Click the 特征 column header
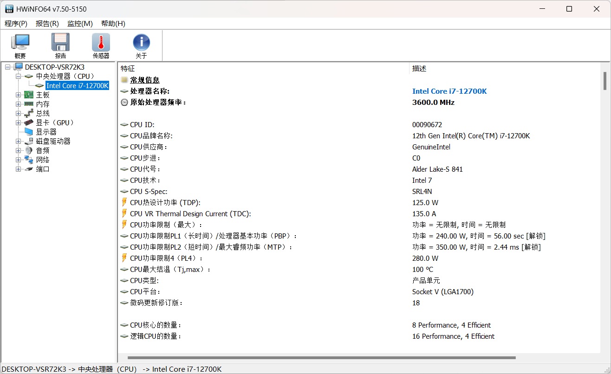This screenshot has height=374, width=611. tap(263, 68)
